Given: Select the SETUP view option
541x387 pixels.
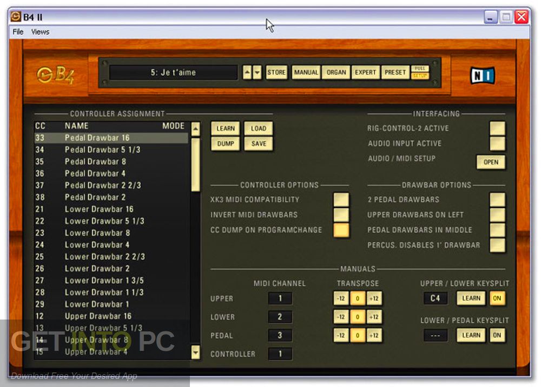Looking at the screenshot, I should pos(420,76).
